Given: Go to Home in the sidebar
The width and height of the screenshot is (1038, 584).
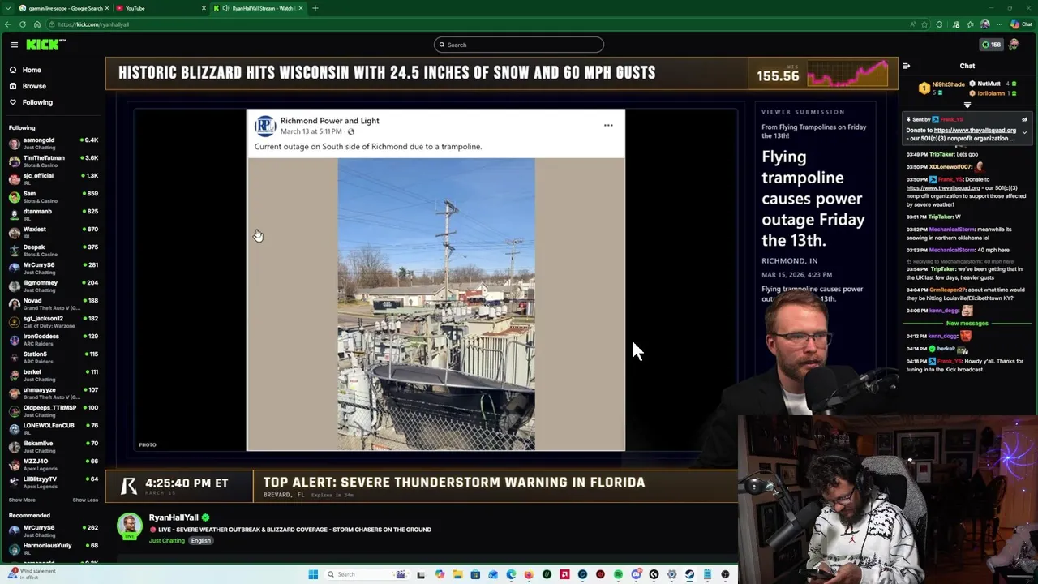Looking at the screenshot, I should click(32, 70).
